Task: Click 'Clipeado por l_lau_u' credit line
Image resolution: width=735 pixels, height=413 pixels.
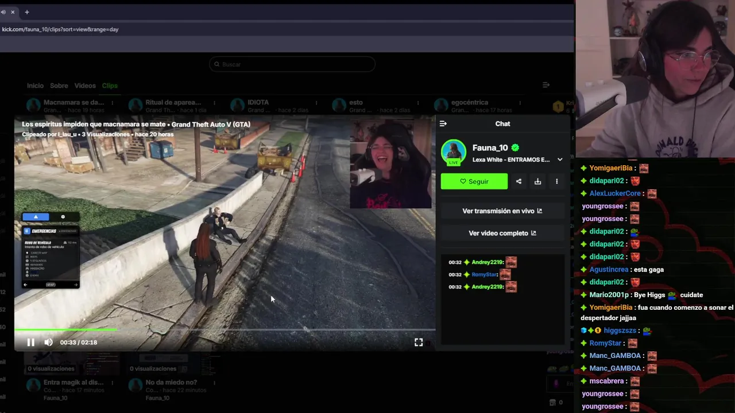Action: [49, 134]
